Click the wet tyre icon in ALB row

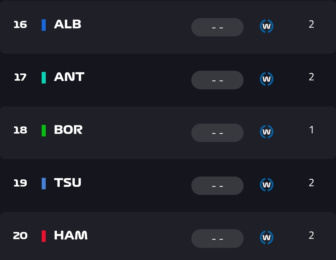click(x=267, y=26)
